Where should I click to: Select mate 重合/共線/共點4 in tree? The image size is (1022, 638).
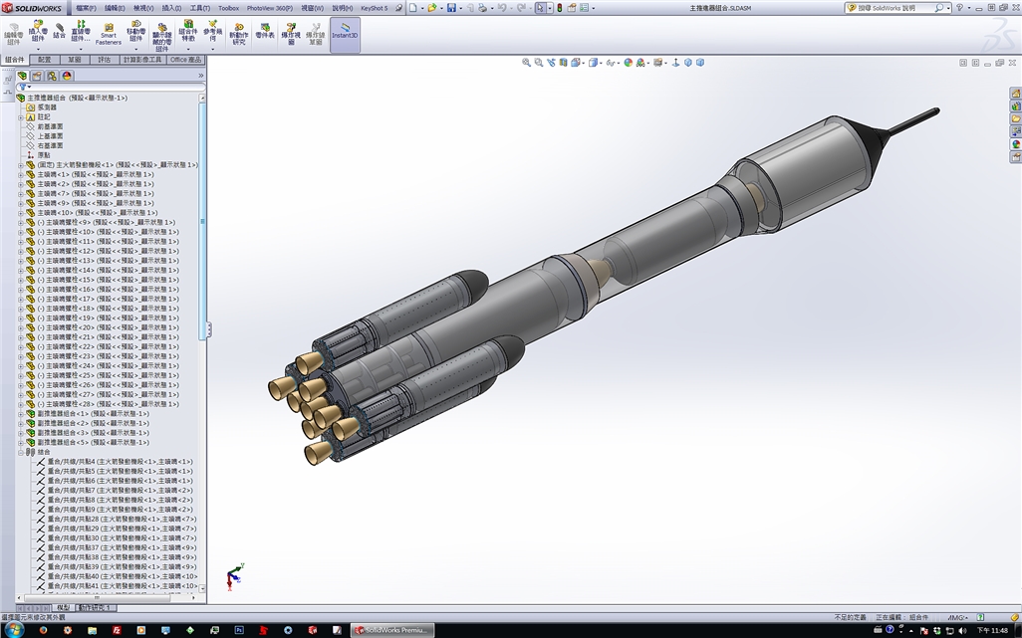click(120, 462)
